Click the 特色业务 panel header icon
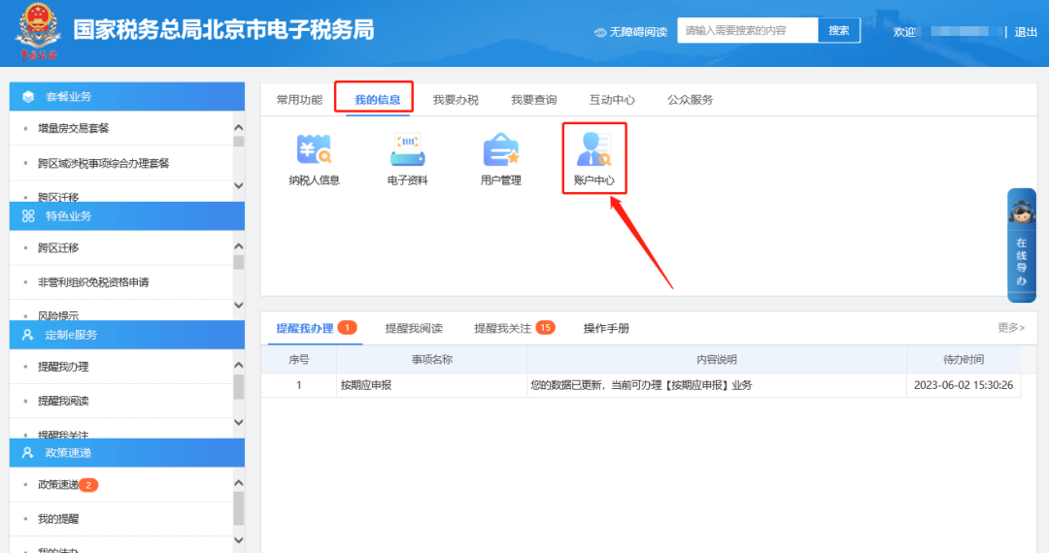 point(28,216)
